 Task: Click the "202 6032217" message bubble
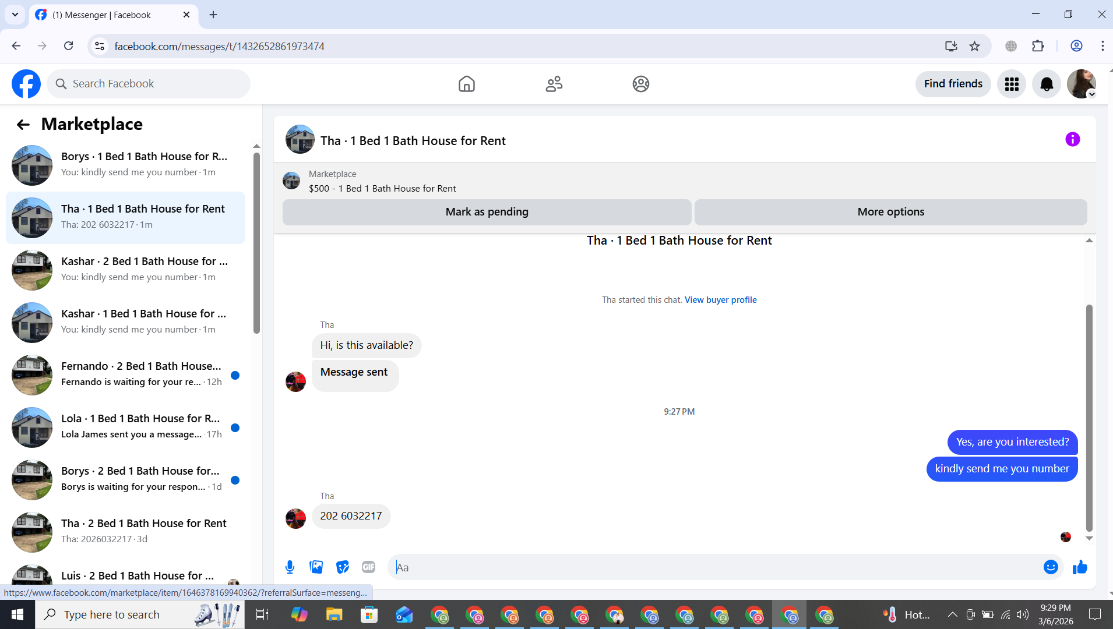click(x=351, y=516)
